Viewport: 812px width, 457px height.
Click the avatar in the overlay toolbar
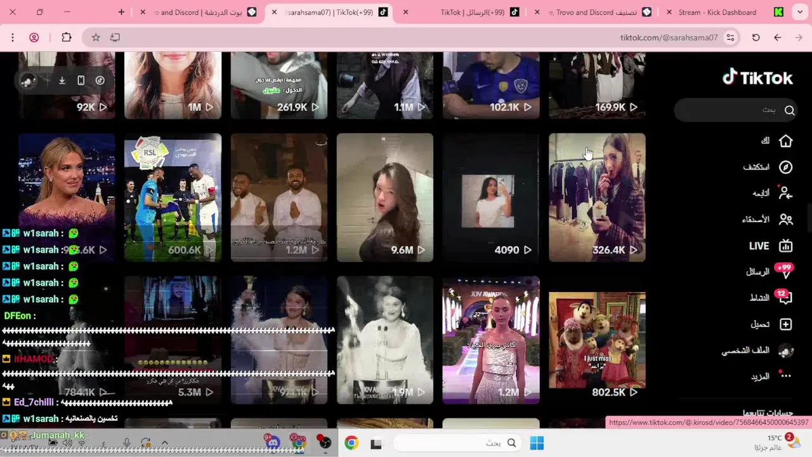coord(27,81)
